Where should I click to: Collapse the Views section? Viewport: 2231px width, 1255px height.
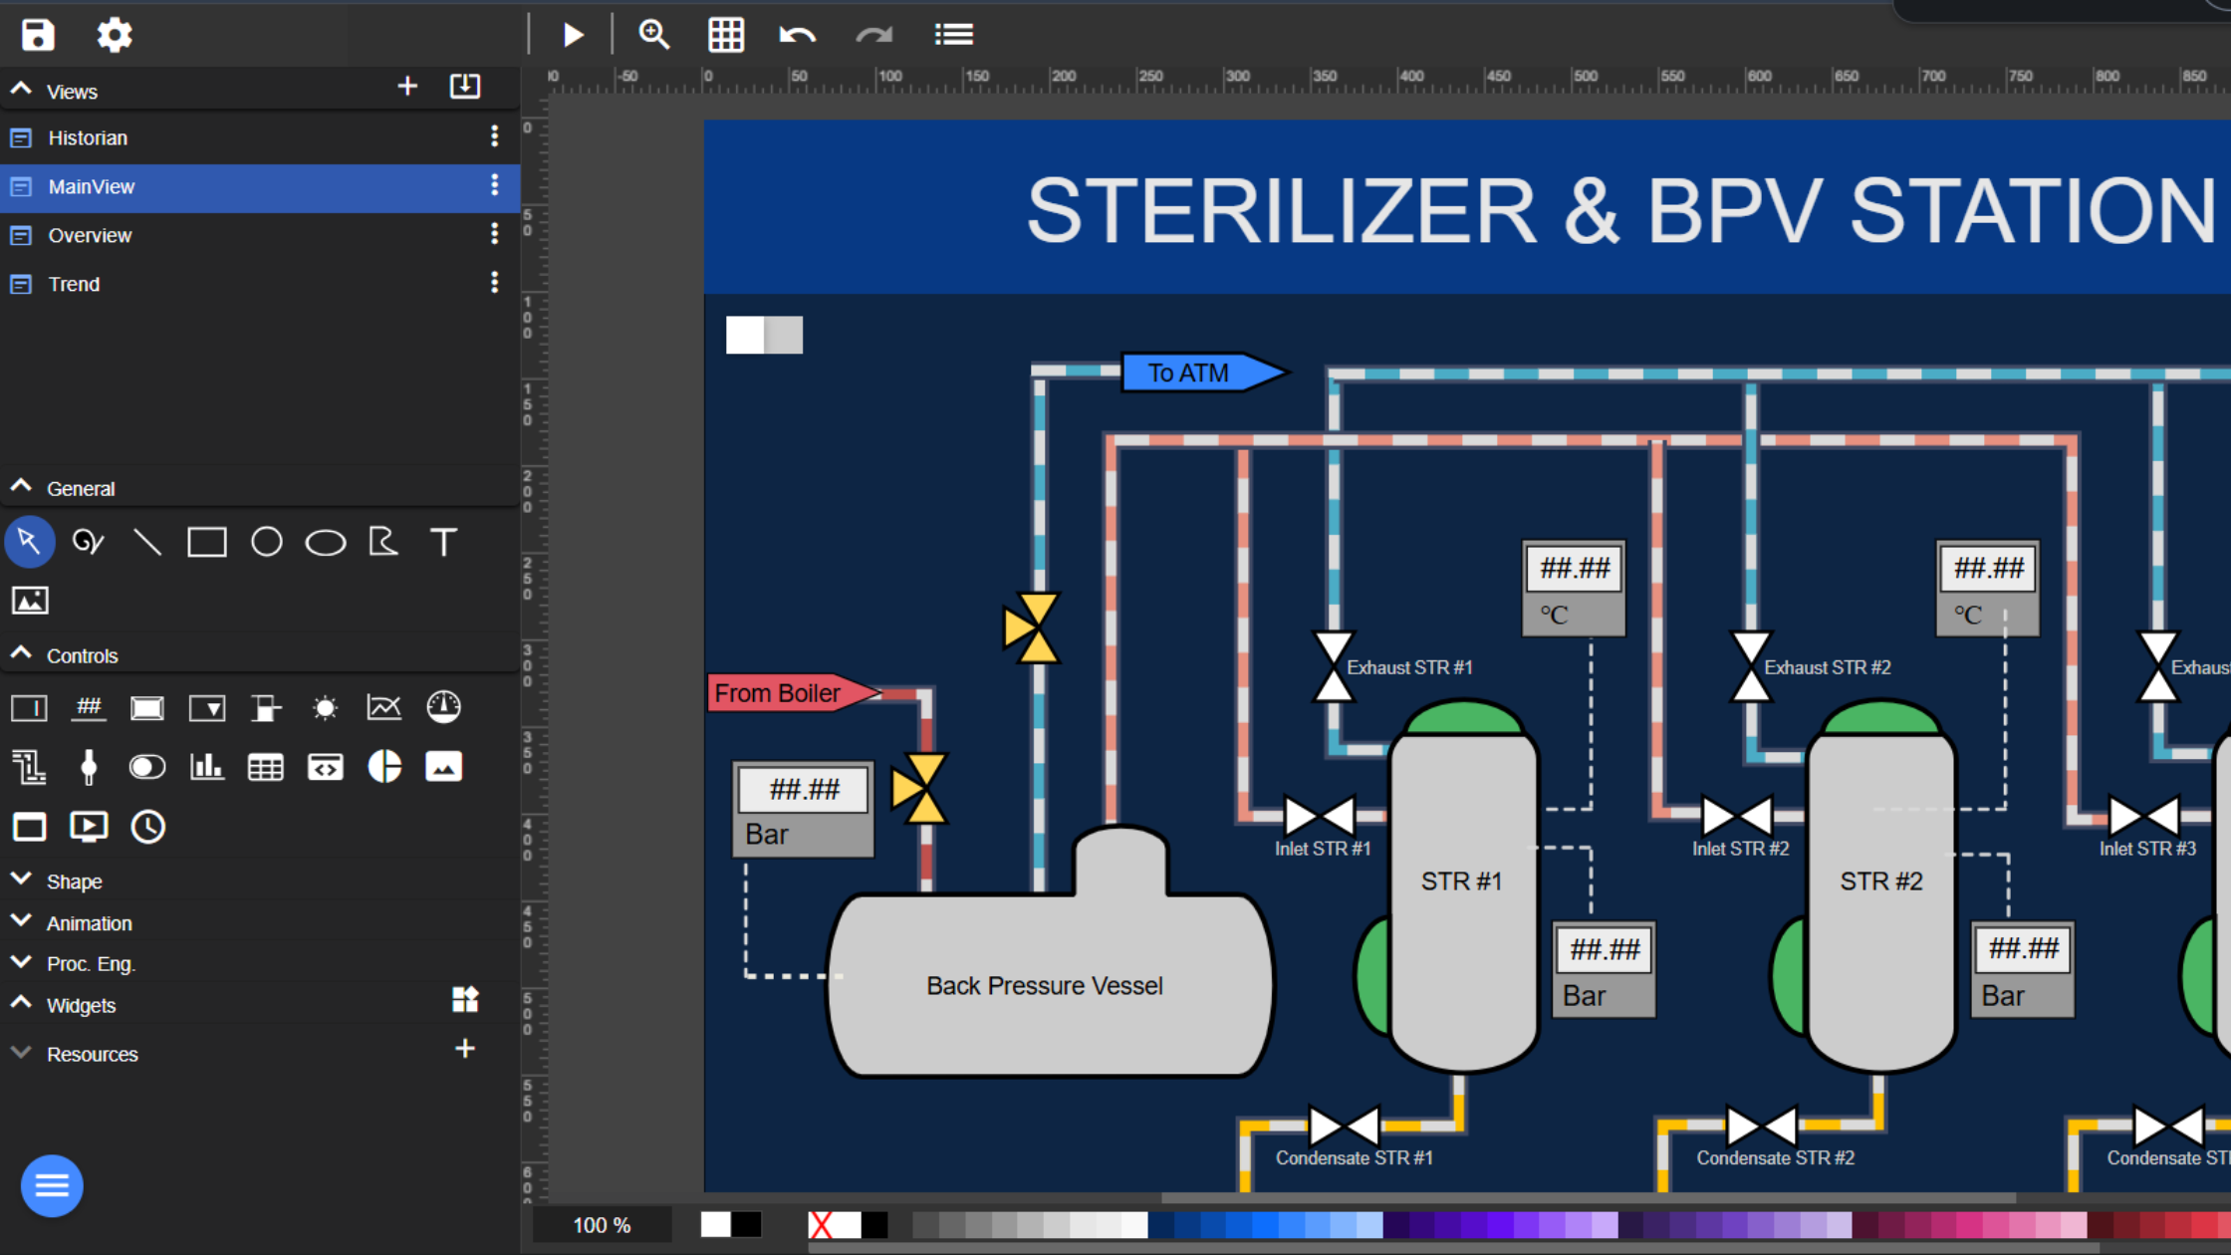pos(20,88)
